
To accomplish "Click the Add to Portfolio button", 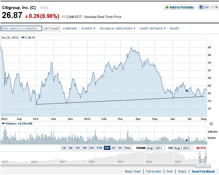I will [x=179, y=7].
